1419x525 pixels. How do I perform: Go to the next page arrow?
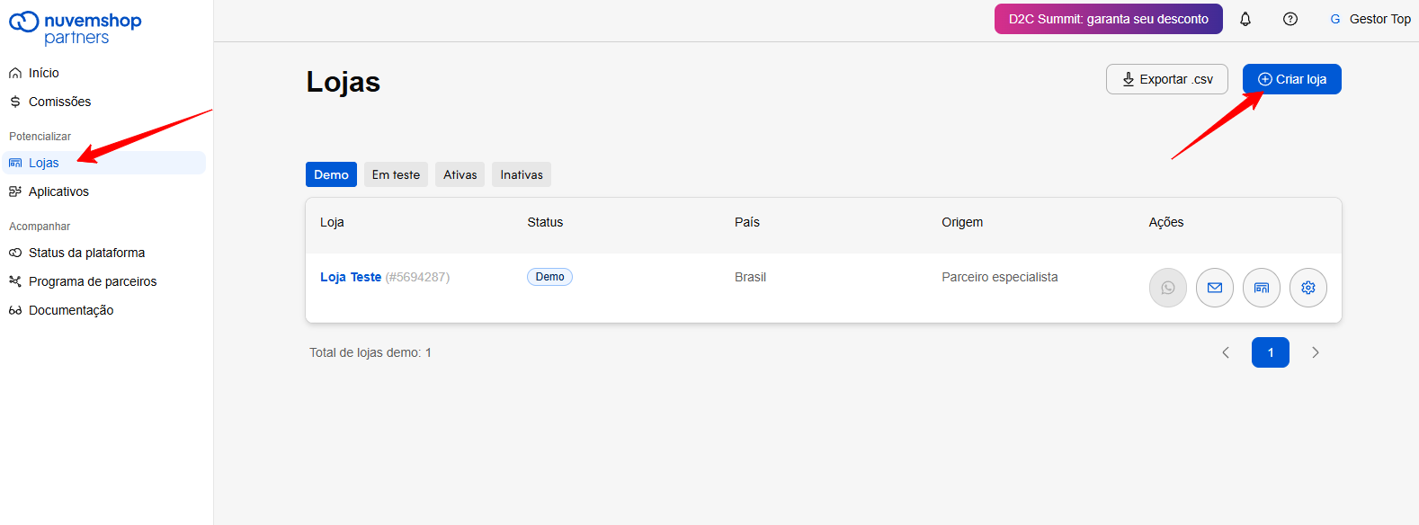tap(1316, 352)
